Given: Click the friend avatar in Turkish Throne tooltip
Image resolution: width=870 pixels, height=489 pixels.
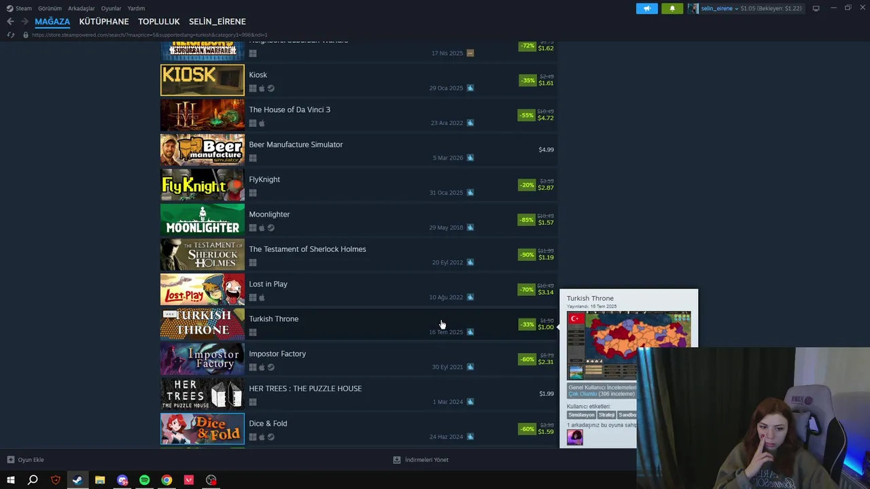Looking at the screenshot, I should point(575,437).
